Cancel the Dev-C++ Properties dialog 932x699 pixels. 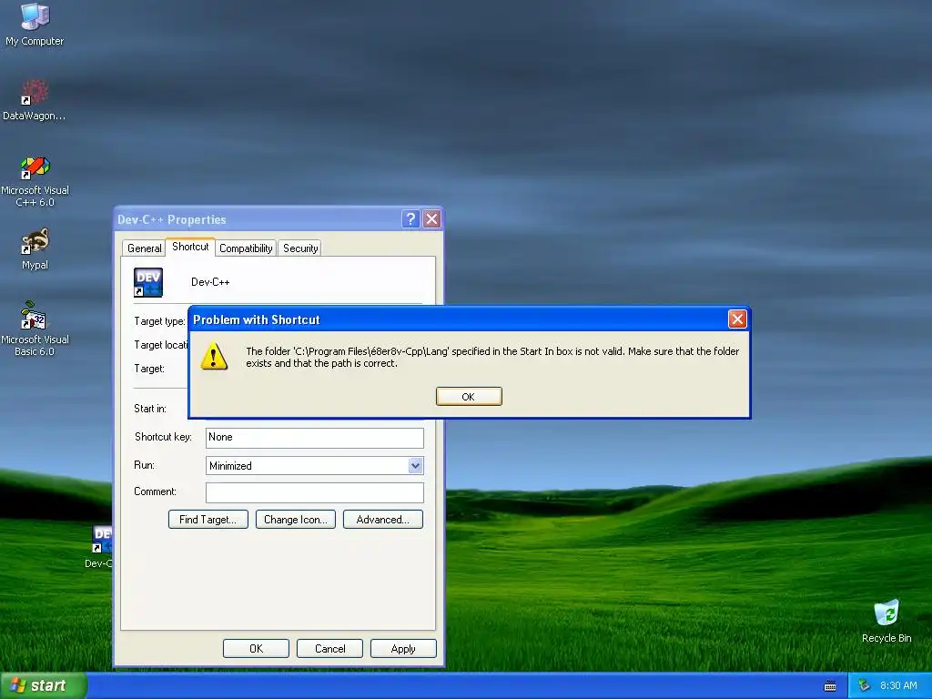click(329, 648)
